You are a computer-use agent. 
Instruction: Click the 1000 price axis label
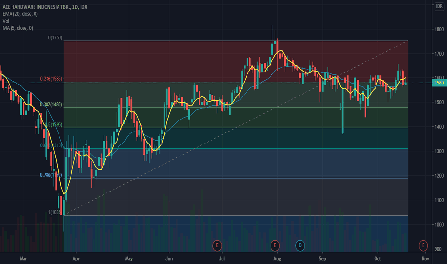click(439, 225)
